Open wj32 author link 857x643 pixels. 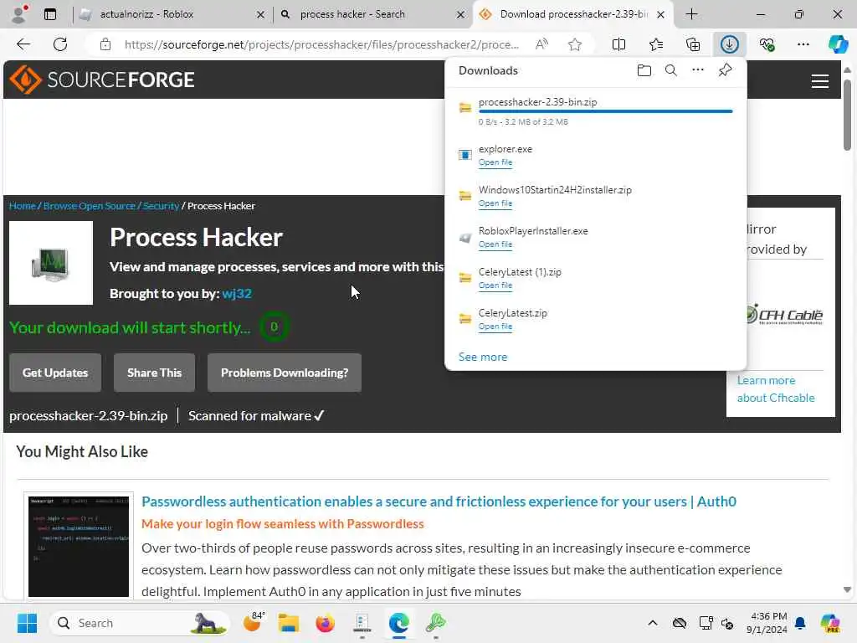pyautogui.click(x=237, y=294)
